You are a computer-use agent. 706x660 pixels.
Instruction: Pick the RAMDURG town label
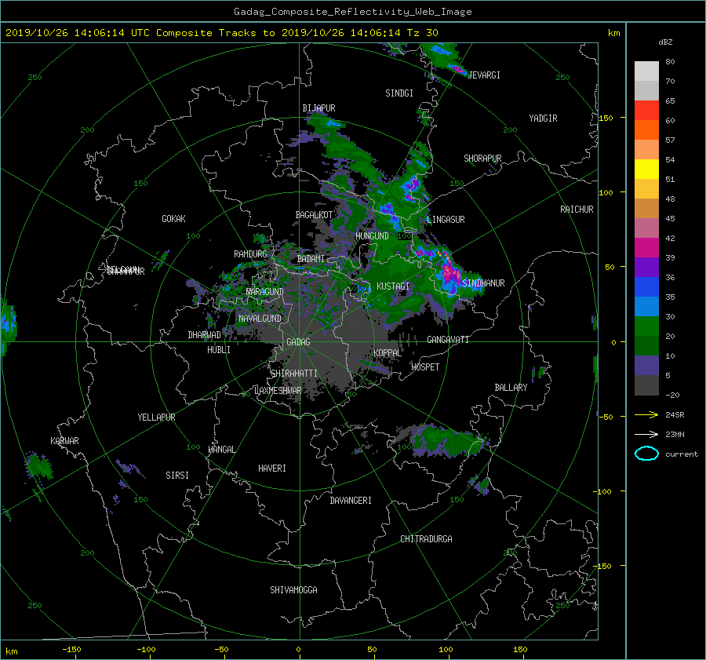coord(250,254)
